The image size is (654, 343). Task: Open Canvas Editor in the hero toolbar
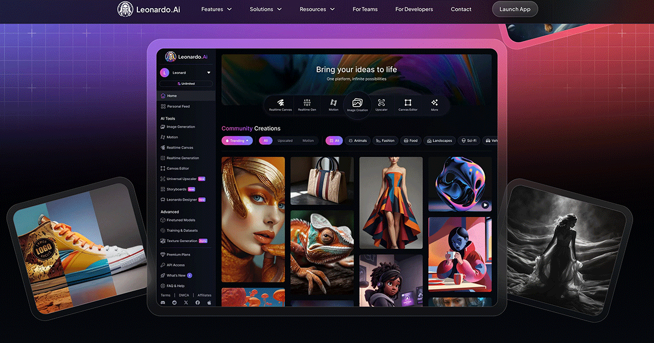coord(408,105)
